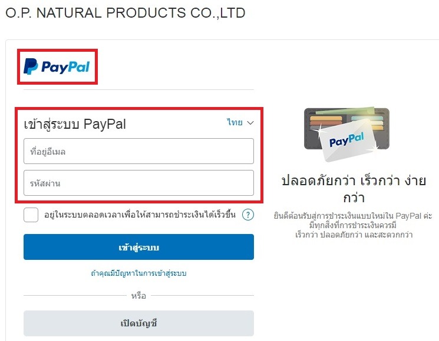The height and width of the screenshot is (341, 439).
Task: Click the PayPal welcome description paragraph
Action: click(x=354, y=225)
